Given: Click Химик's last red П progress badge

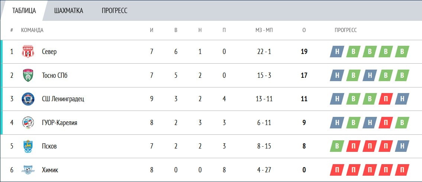Looking at the screenshot, I should 402,170.
